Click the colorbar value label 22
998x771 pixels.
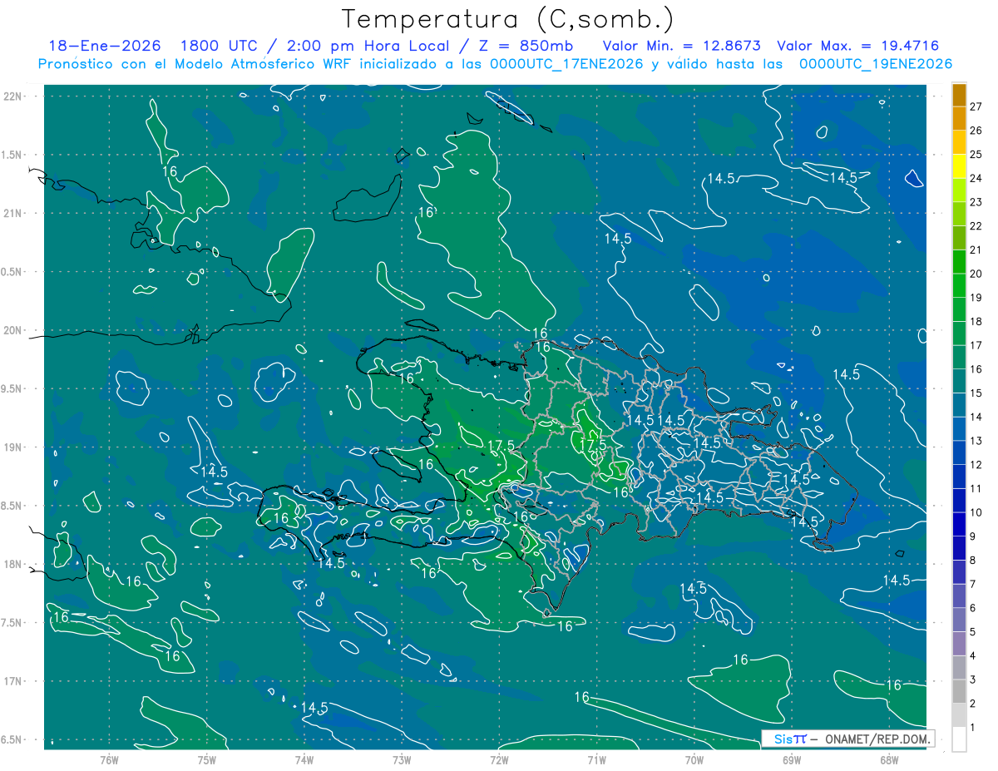tap(976, 225)
